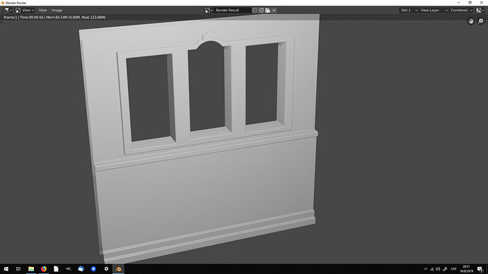This screenshot has height=274, width=488.
Task: Unlink the Render Result image
Action: click(274, 11)
